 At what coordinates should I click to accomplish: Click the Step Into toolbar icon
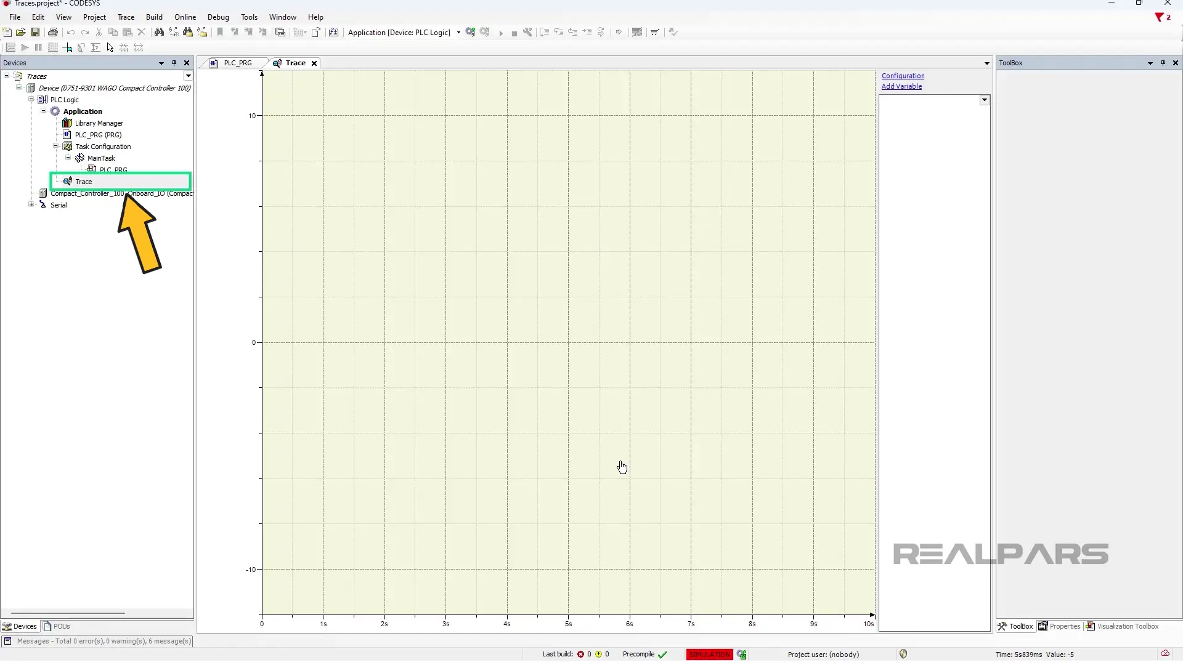(559, 33)
